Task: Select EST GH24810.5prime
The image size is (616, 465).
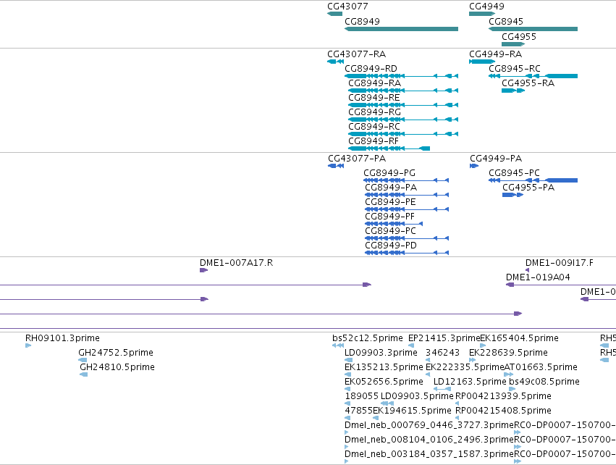Action: pyautogui.click(x=84, y=375)
